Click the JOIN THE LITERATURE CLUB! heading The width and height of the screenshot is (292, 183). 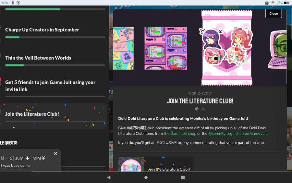[200, 101]
